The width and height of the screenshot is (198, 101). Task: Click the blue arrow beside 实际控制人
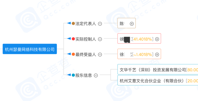point(69,39)
